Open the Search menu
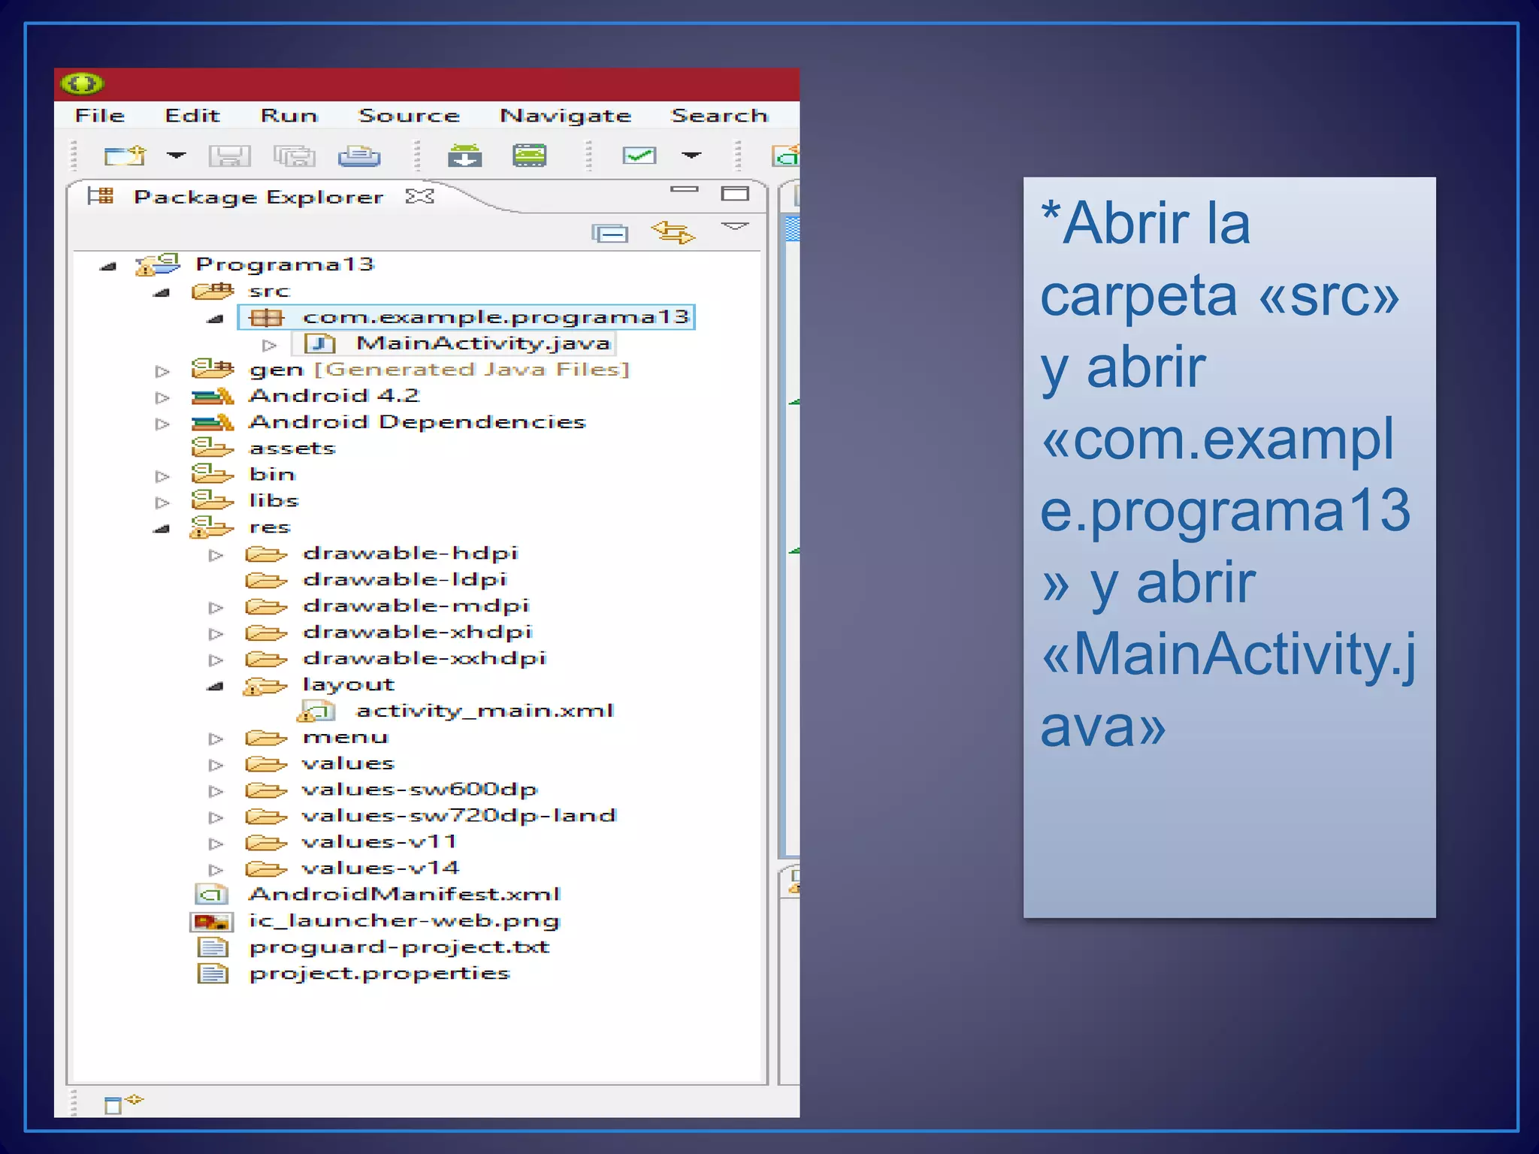The image size is (1539, 1154). 719,116
